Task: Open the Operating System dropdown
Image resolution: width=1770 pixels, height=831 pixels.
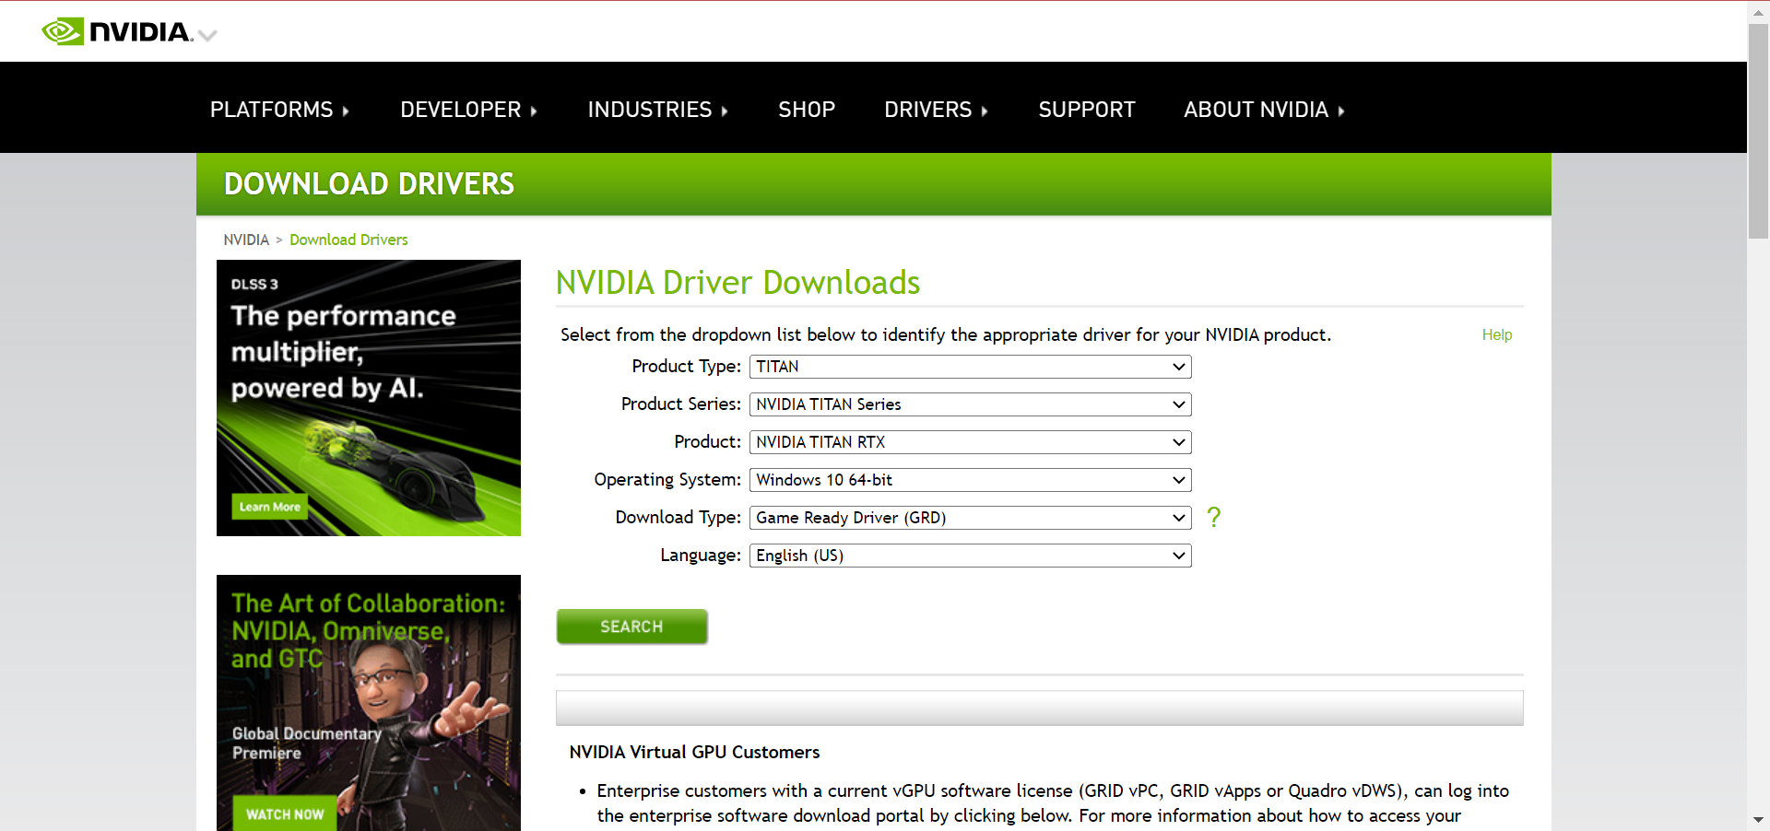Action: [970, 480]
